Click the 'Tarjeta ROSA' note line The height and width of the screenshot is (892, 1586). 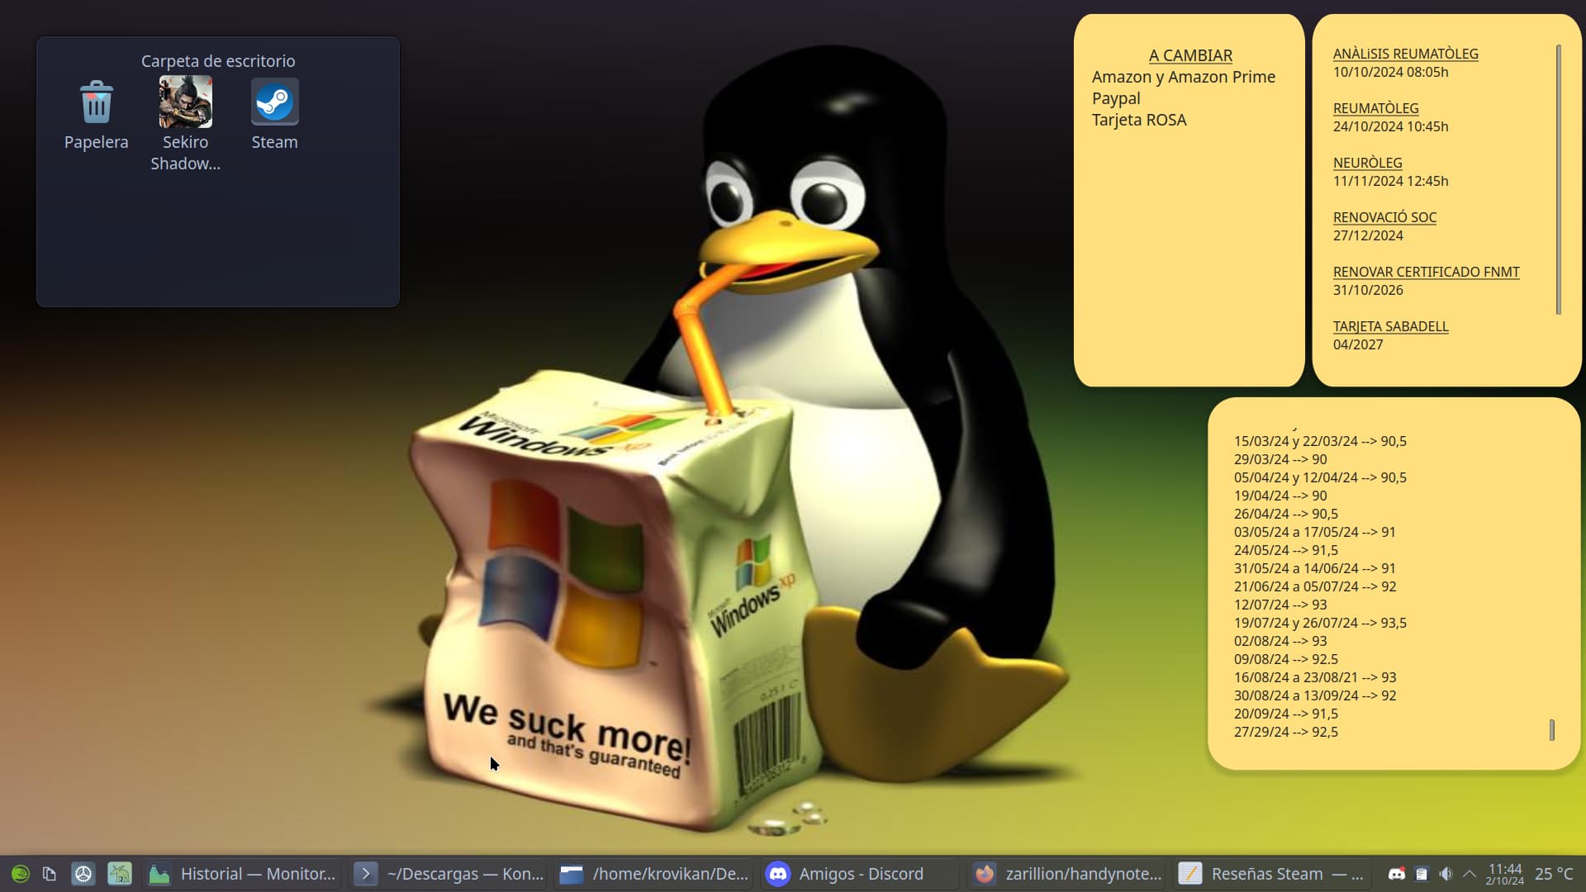tap(1139, 120)
